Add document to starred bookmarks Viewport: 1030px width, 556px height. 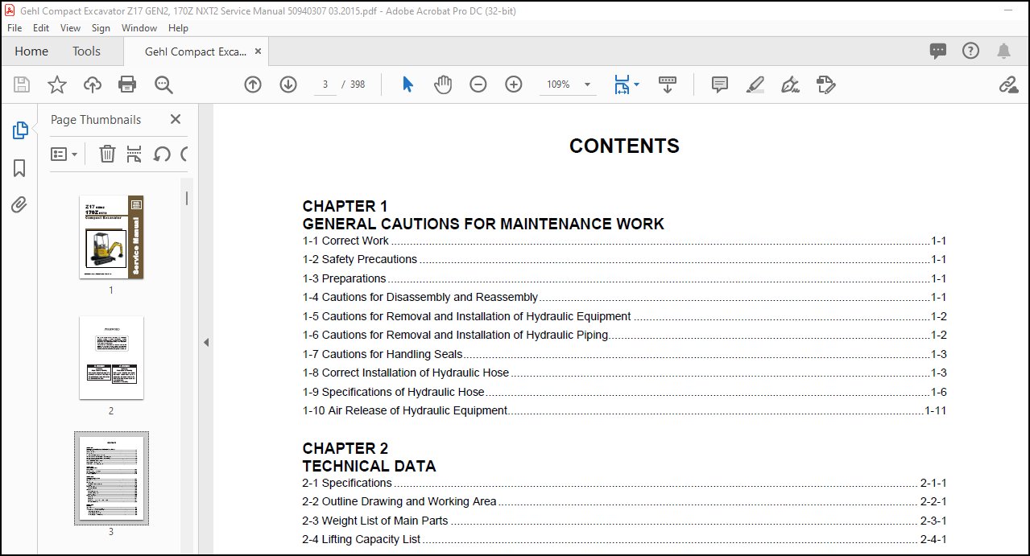tap(57, 84)
